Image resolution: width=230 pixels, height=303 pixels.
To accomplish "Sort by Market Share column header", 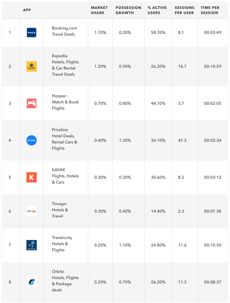I will 99,10.
